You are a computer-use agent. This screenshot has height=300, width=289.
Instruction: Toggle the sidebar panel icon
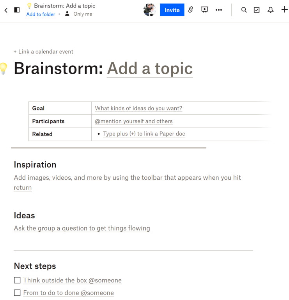(x=17, y=10)
